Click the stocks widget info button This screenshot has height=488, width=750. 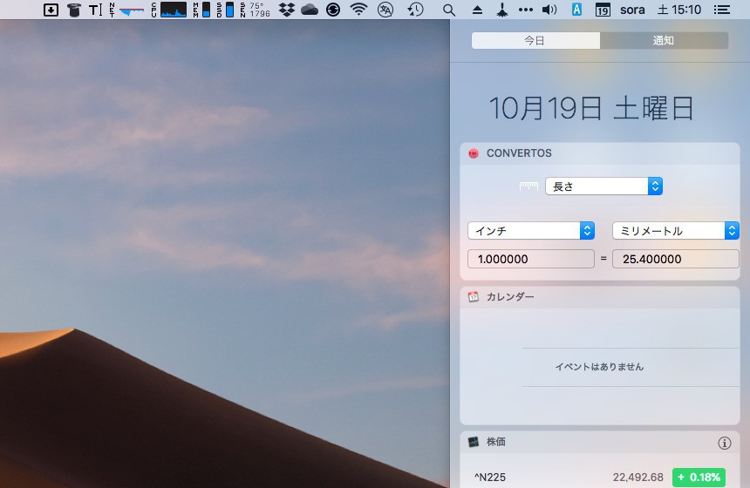[724, 443]
